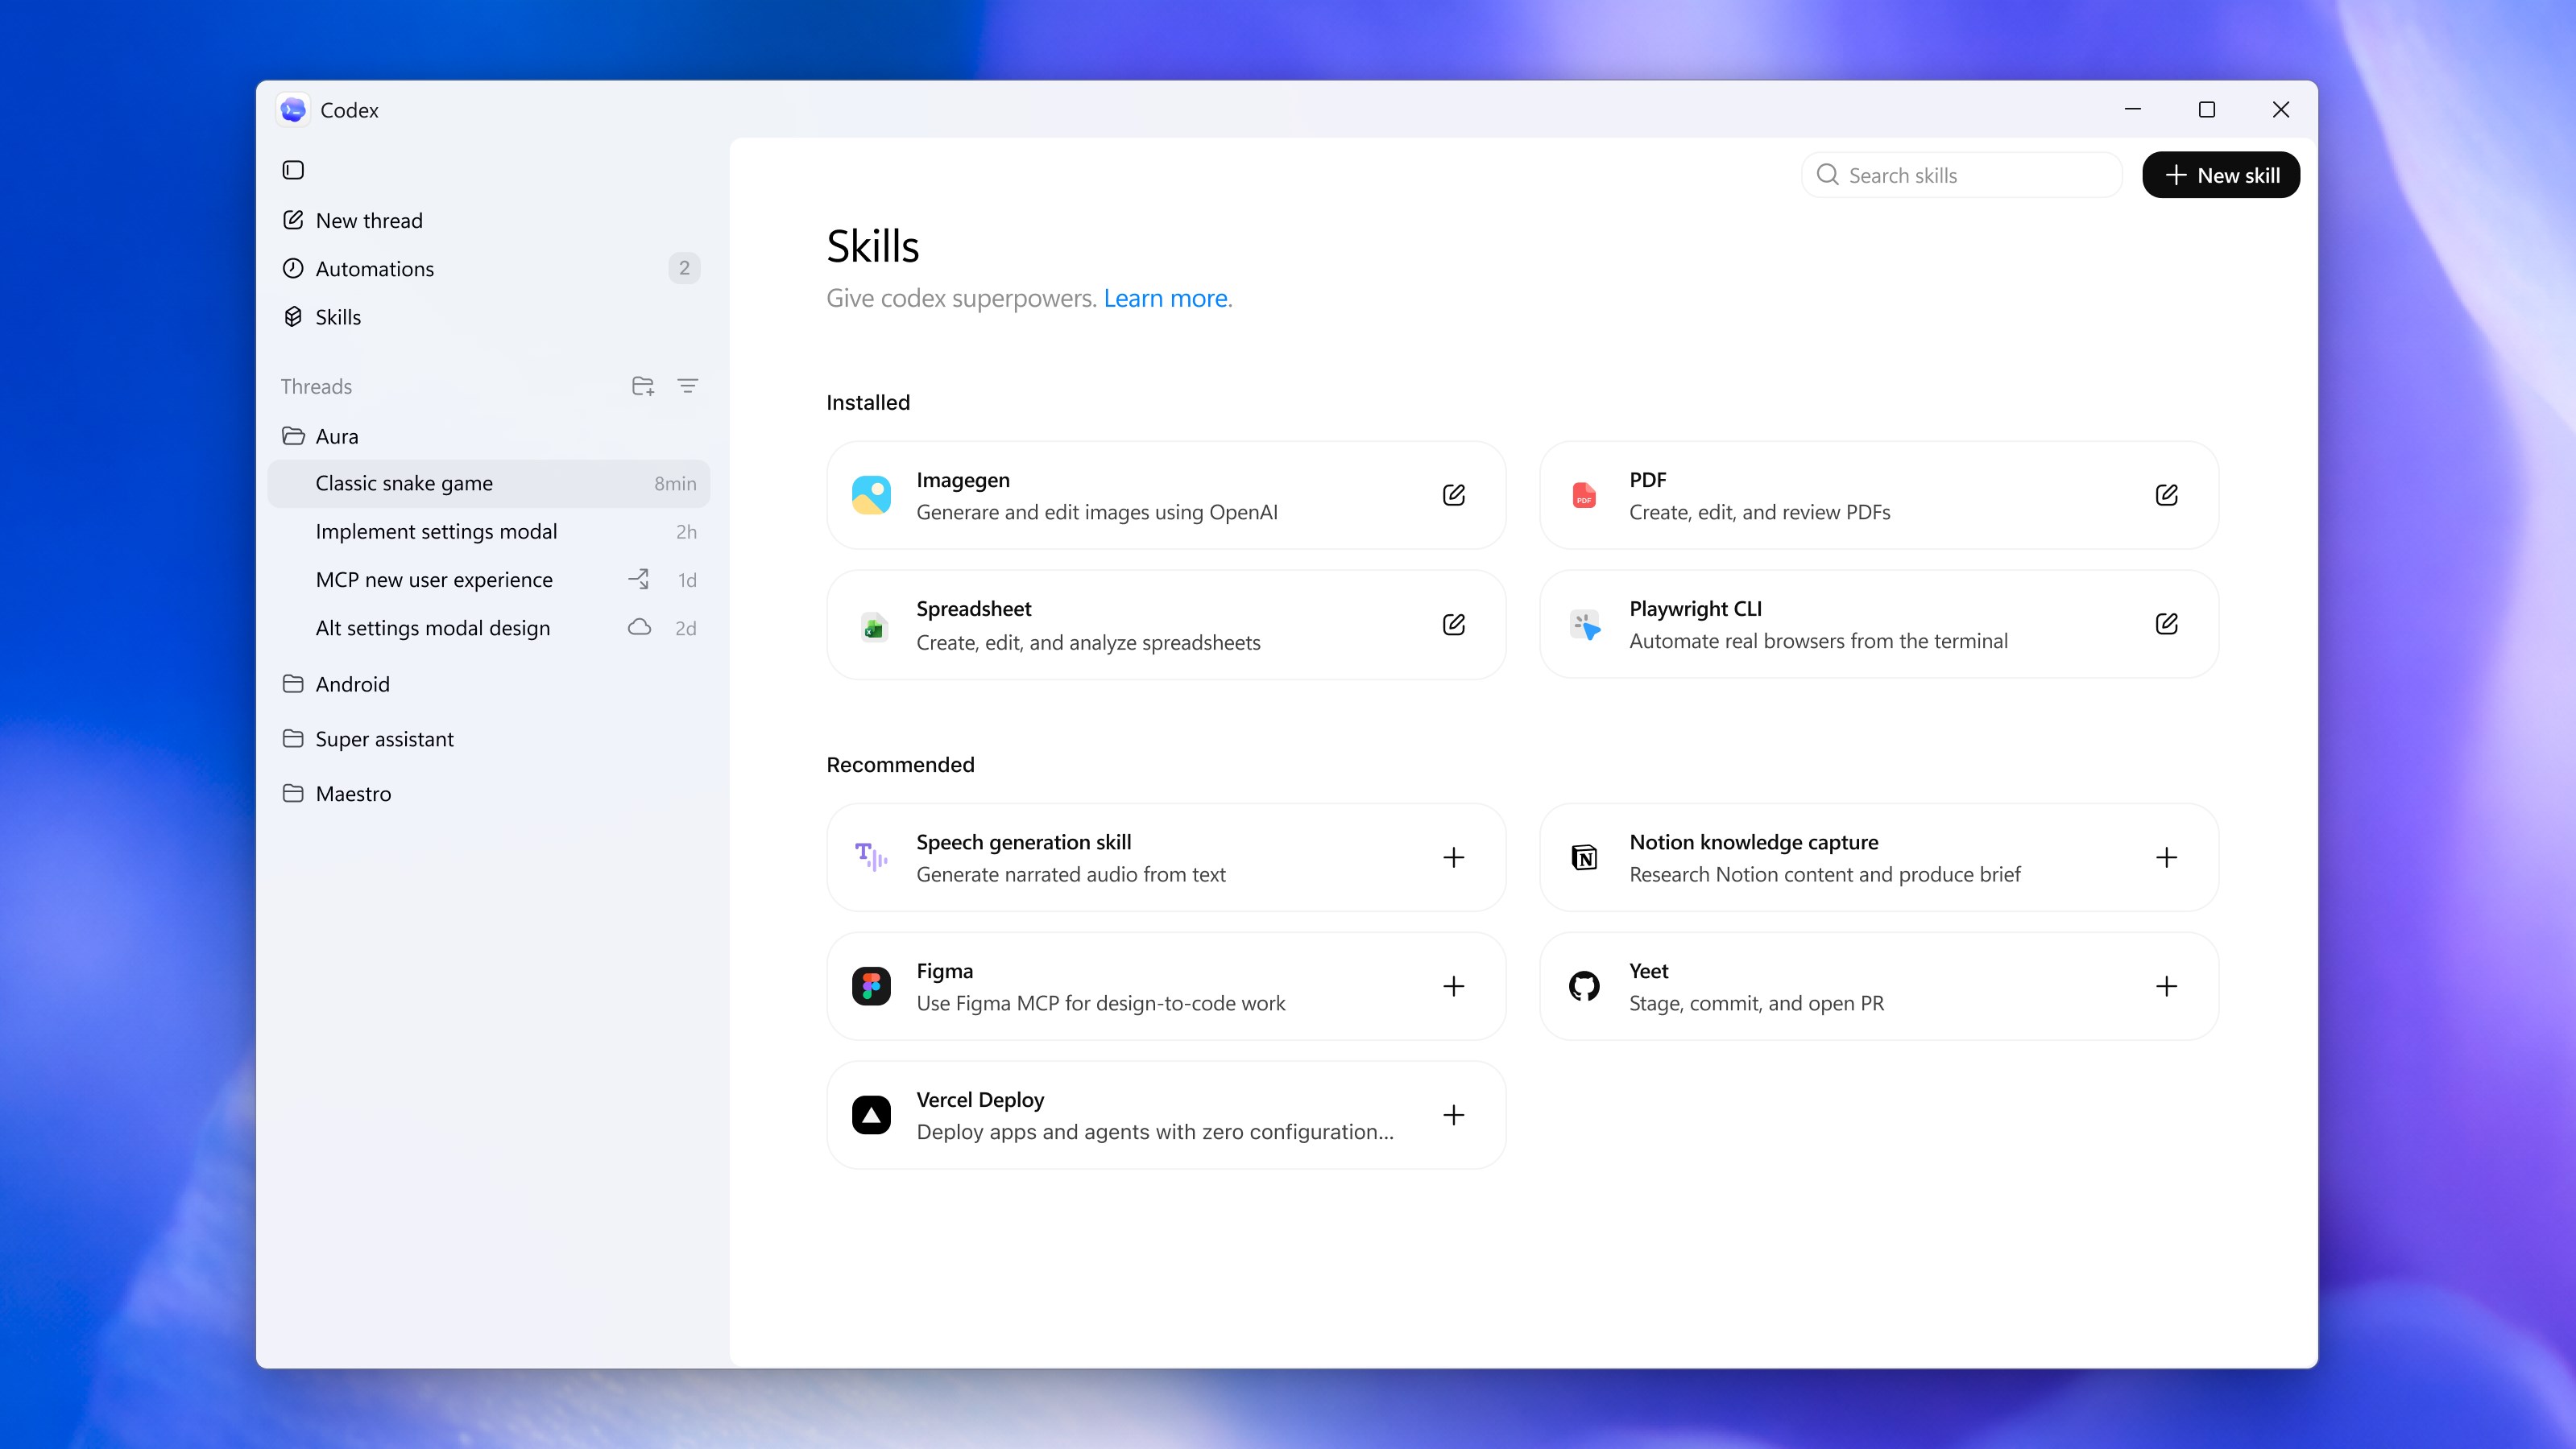Add the Speech generation skill with the plus icon
Screen dimensions: 2576x1449
coord(1455,857)
